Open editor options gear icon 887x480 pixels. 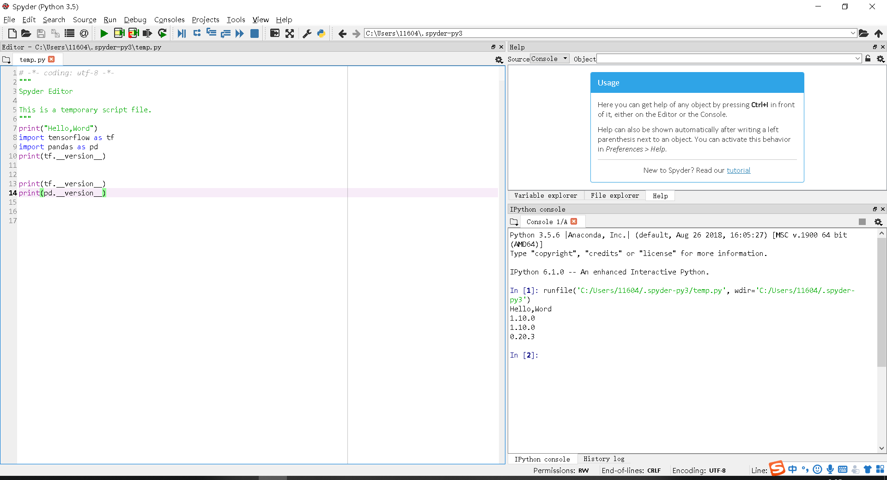tap(499, 60)
